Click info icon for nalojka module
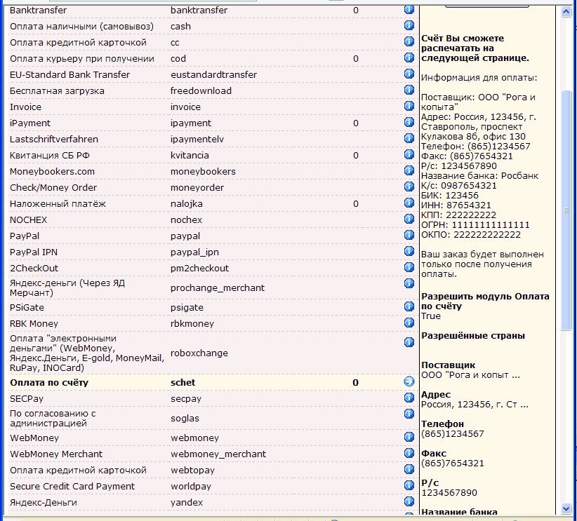This screenshot has width=577, height=521. (x=409, y=203)
